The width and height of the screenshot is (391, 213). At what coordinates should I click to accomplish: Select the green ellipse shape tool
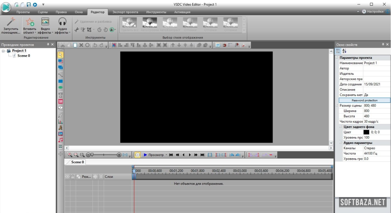[60, 88]
